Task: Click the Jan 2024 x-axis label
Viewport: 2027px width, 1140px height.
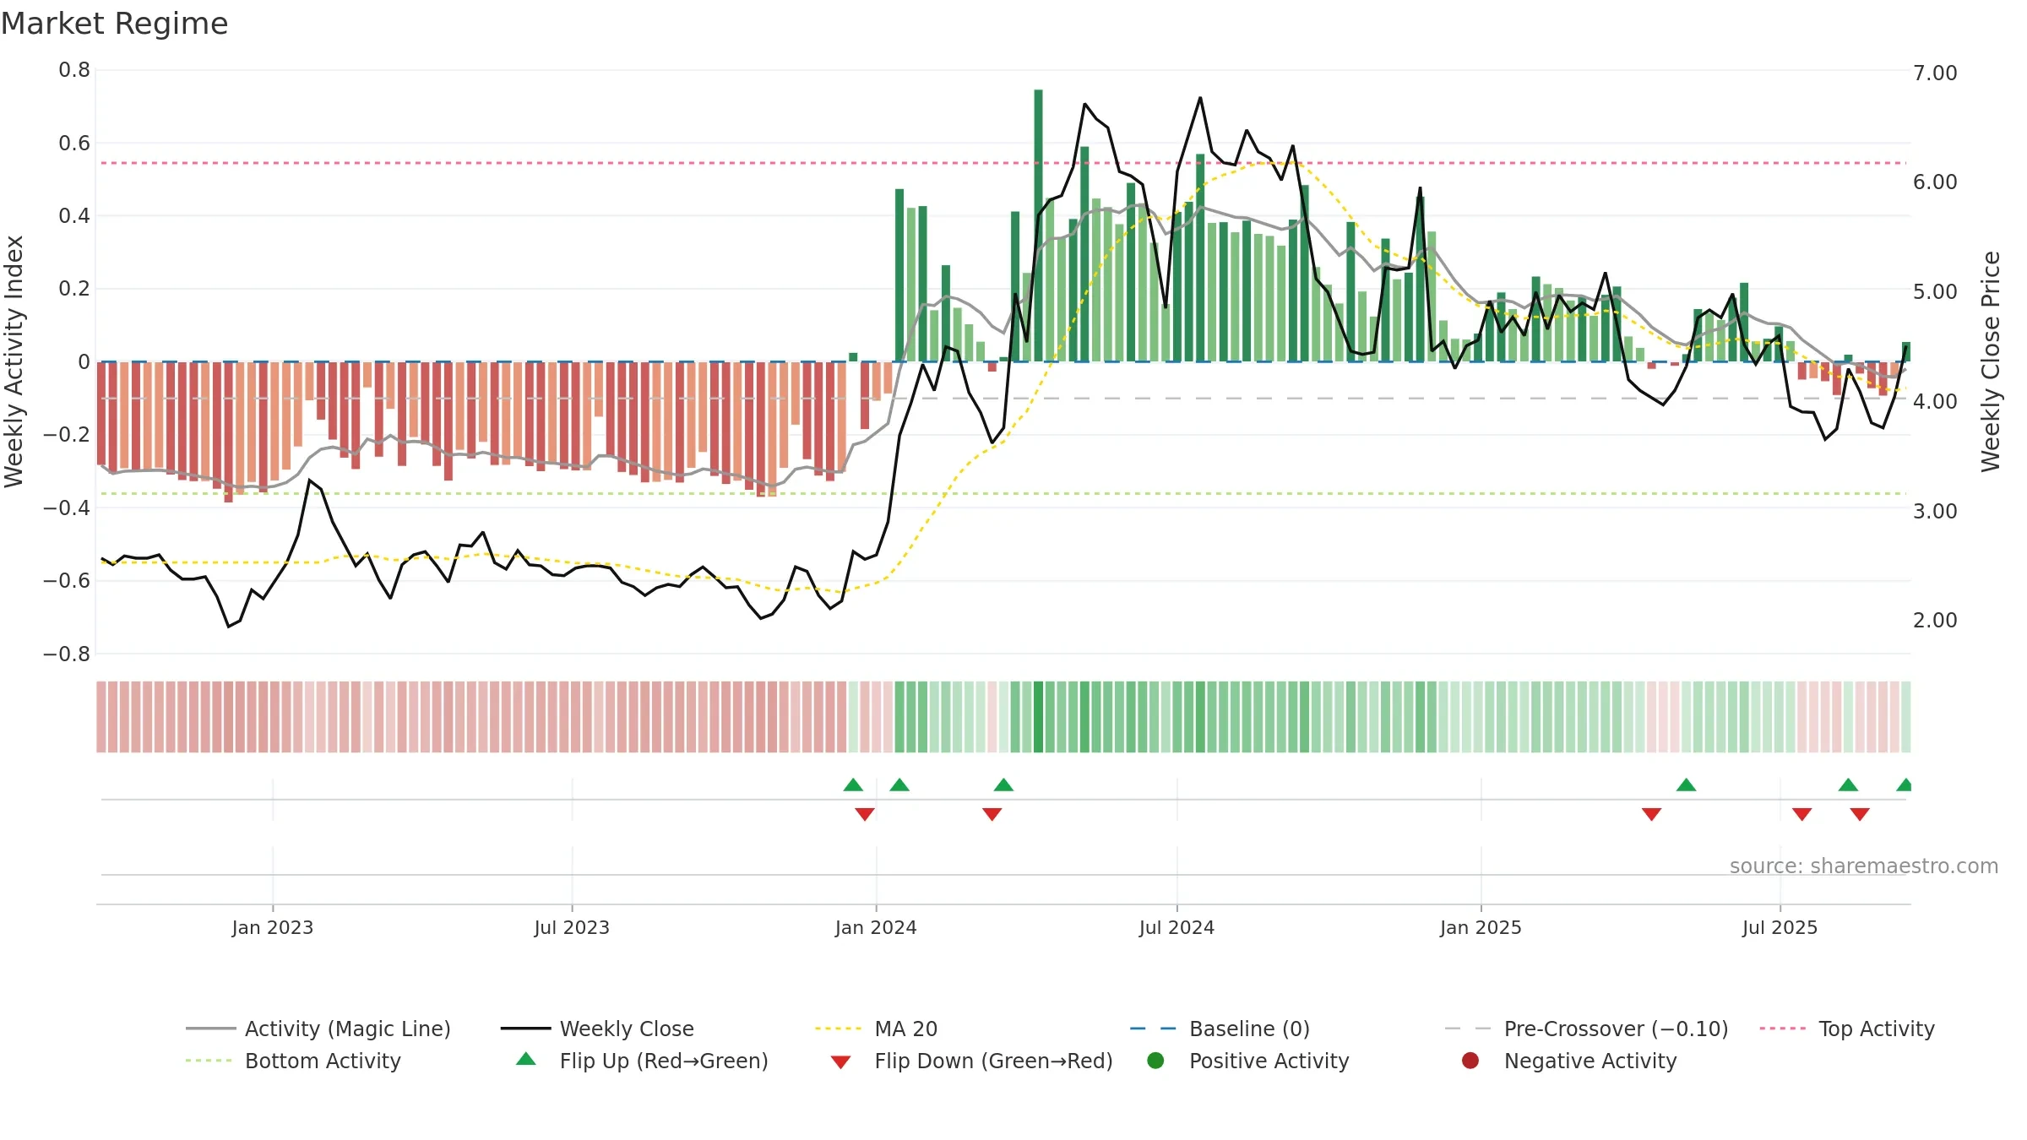Action: [876, 927]
